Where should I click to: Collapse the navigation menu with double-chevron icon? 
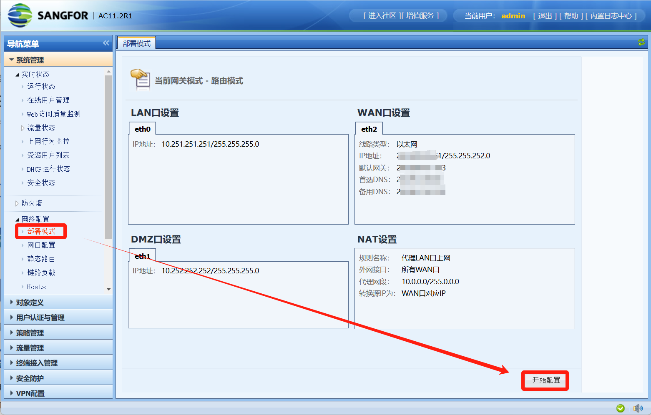[106, 43]
